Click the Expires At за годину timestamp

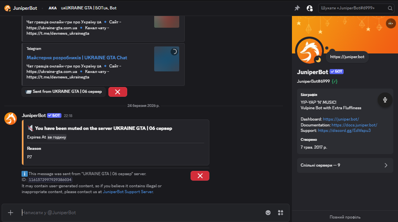pyautogui.click(x=57, y=137)
